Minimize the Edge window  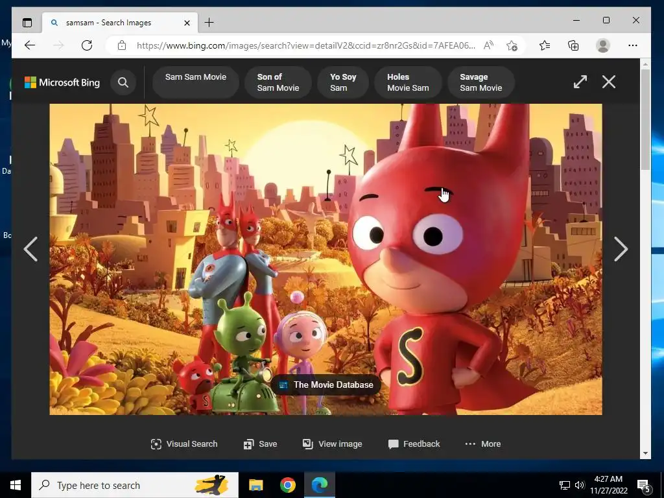click(x=576, y=20)
